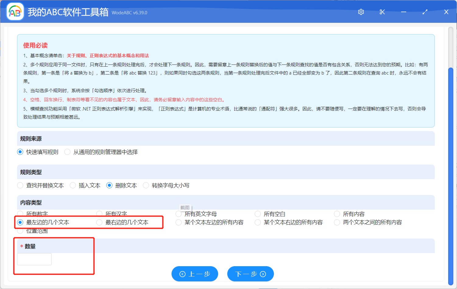The height and width of the screenshot is (289, 457).
Task: Click inside the 数量 input field
Action: click(x=34, y=259)
